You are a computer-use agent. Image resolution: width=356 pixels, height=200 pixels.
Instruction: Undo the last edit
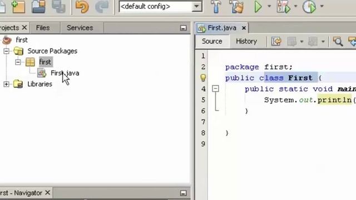pyautogui.click(x=82, y=7)
